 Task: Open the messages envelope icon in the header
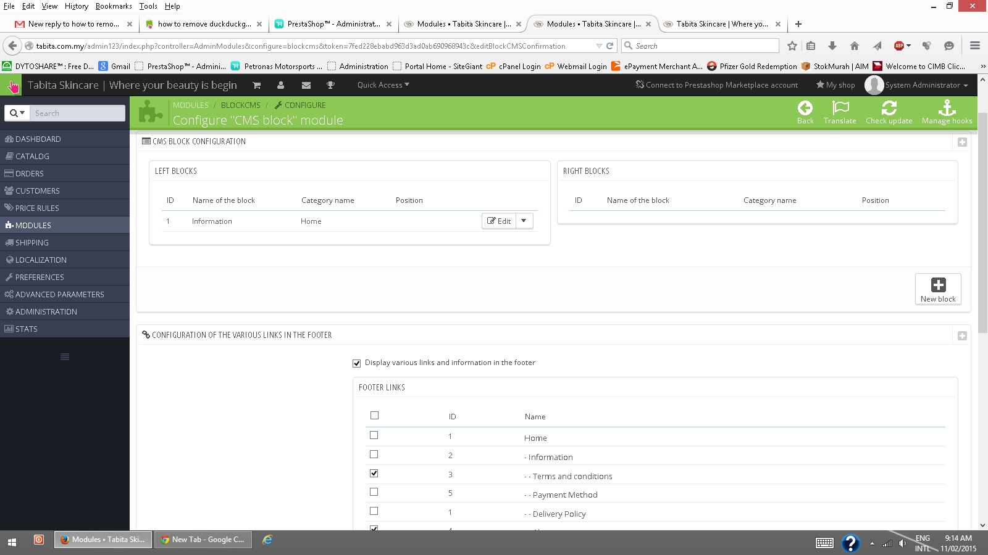tap(306, 85)
